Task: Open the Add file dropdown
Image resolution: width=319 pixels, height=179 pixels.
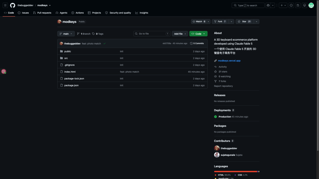Action: pyautogui.click(x=180, y=34)
